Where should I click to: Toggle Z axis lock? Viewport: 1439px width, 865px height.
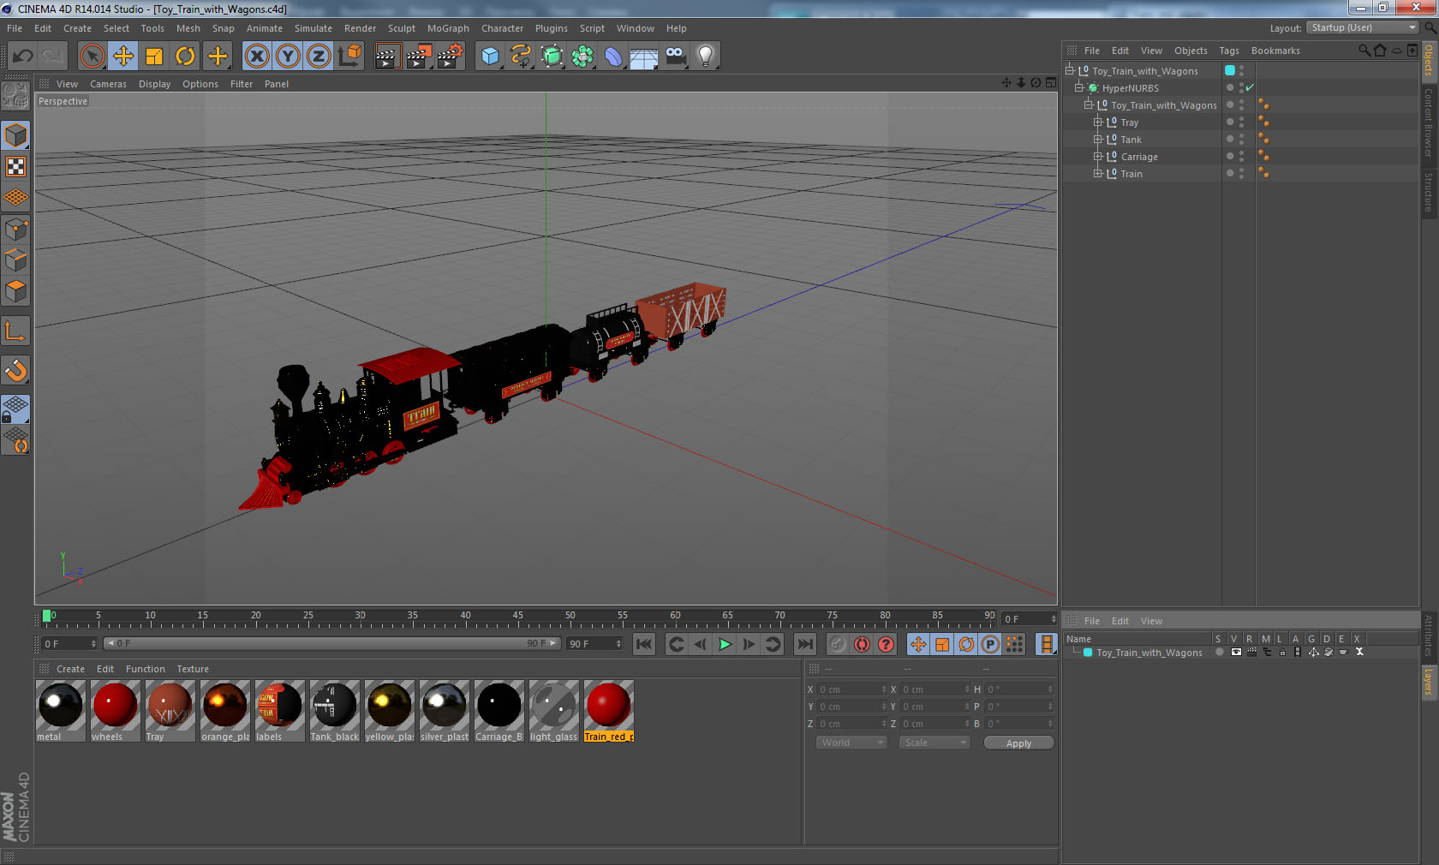(x=319, y=57)
